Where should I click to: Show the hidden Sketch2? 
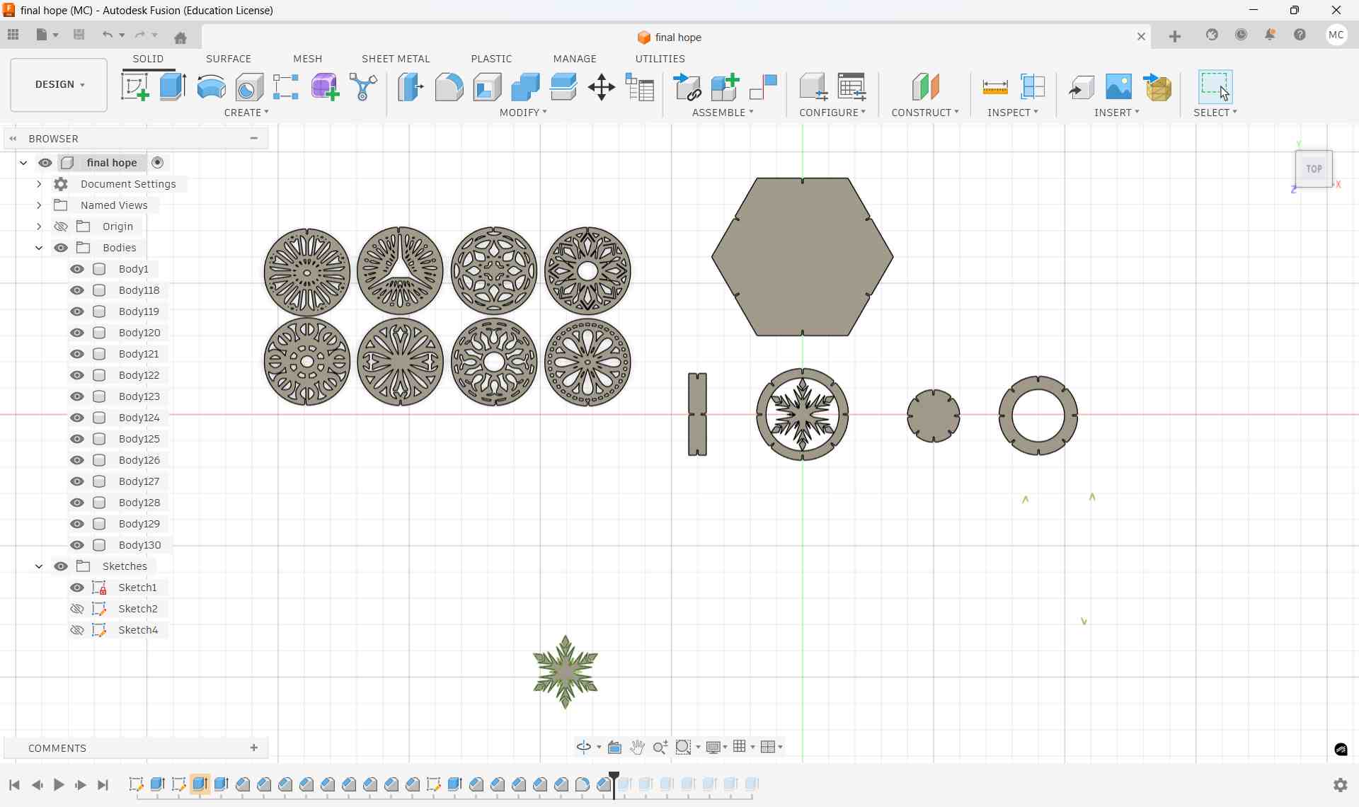tap(76, 609)
